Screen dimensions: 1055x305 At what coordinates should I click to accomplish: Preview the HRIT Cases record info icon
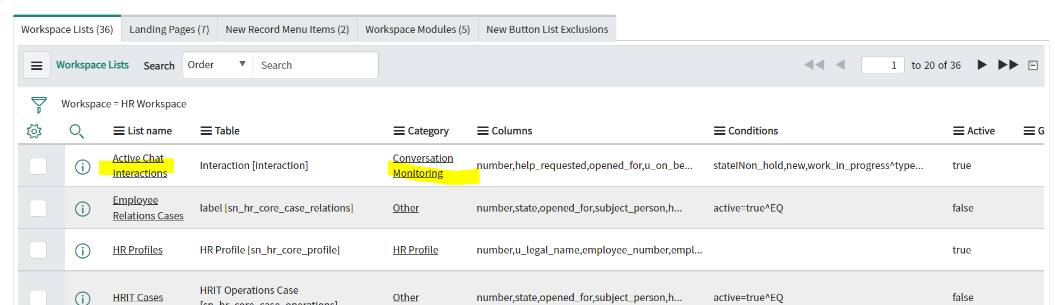[83, 298]
